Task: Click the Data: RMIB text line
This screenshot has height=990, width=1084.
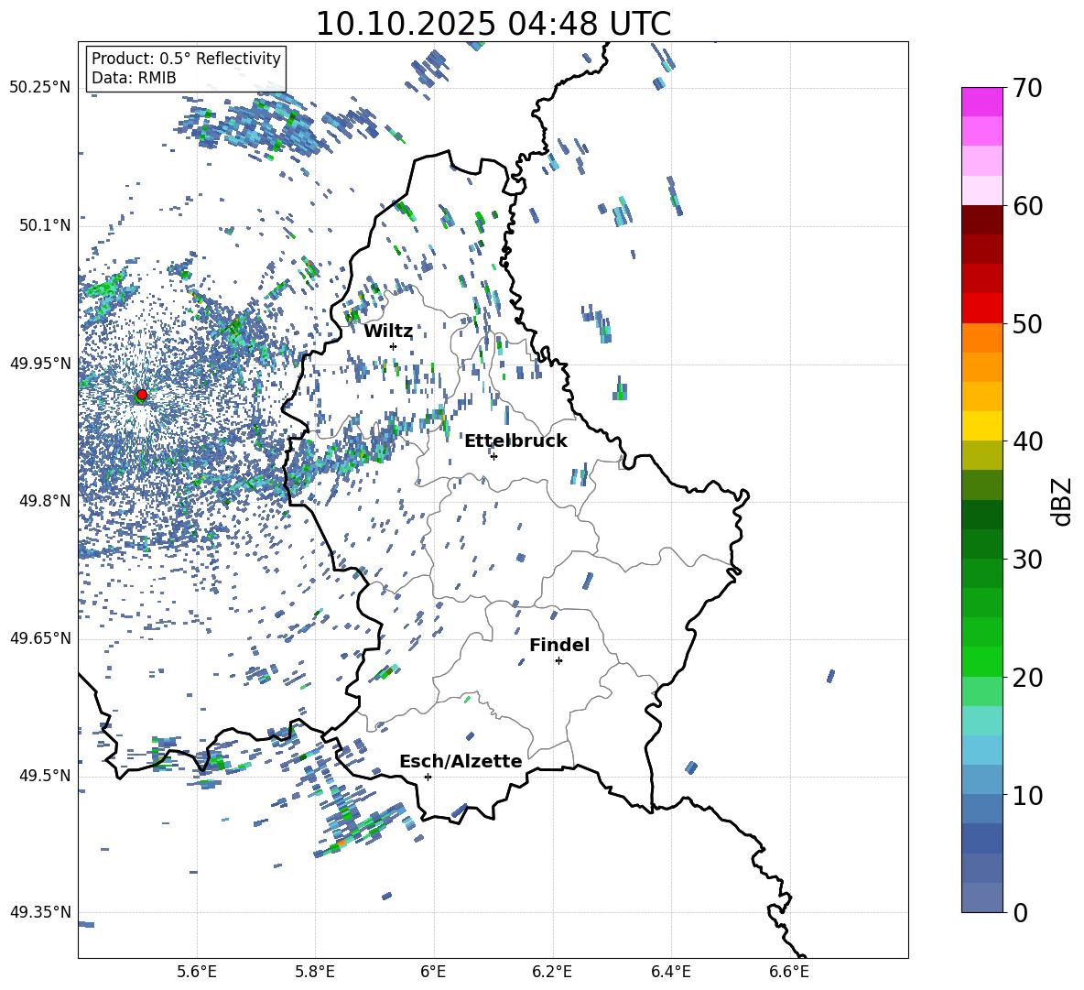Action: click(x=134, y=78)
